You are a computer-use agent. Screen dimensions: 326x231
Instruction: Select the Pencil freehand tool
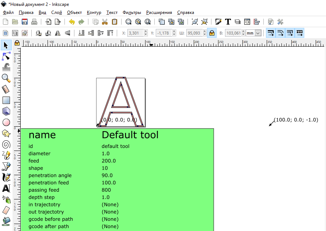point(6,155)
